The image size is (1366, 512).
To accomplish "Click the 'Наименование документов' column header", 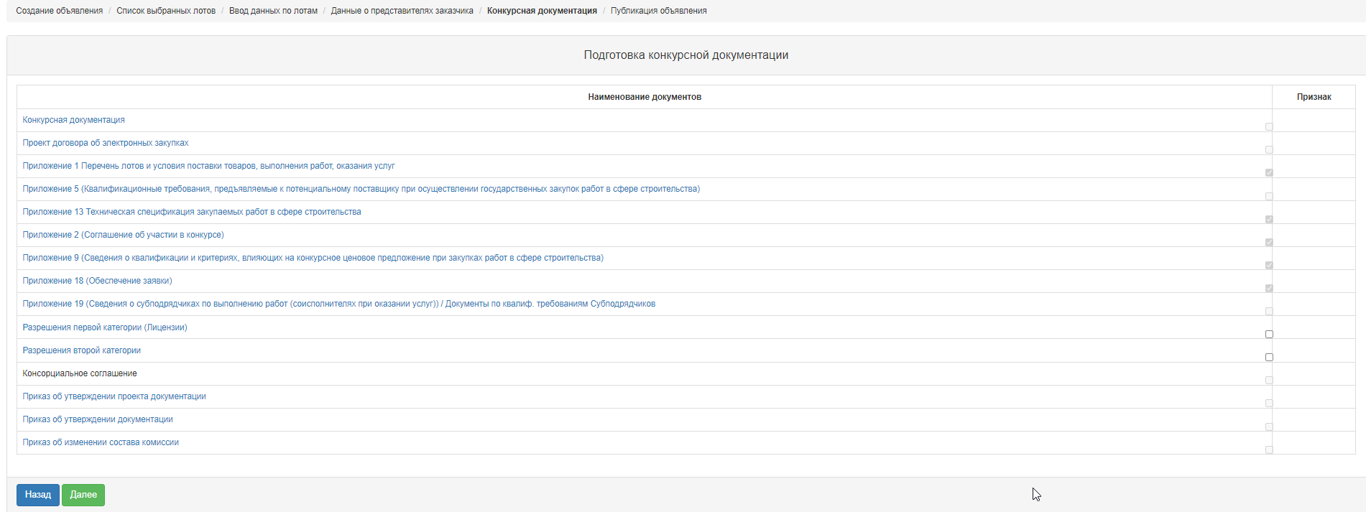I will click(645, 97).
